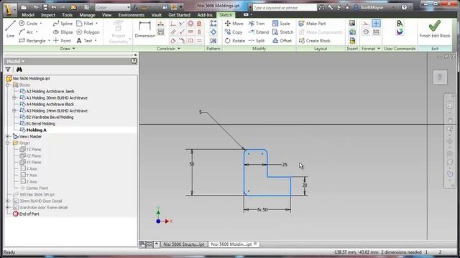Pick the Point tool
The width and height of the screenshot is (460, 258).
63,41
